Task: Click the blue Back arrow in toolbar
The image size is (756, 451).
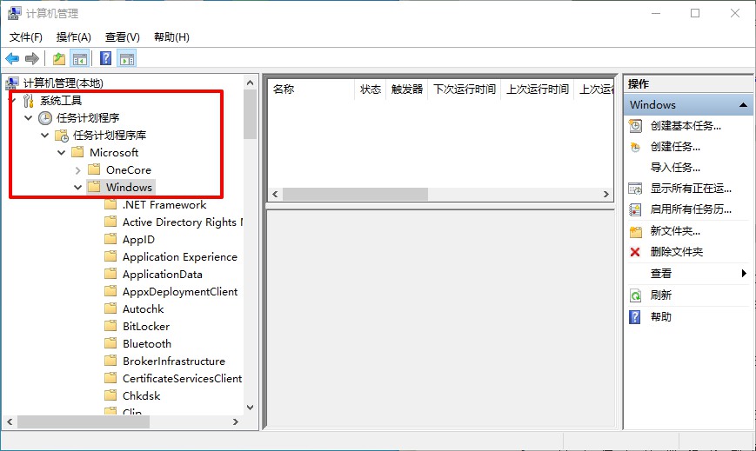Action: [12, 58]
